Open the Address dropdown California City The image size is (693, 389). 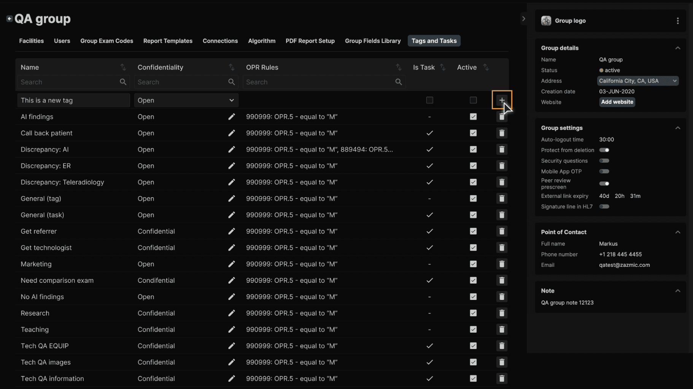tap(637, 81)
